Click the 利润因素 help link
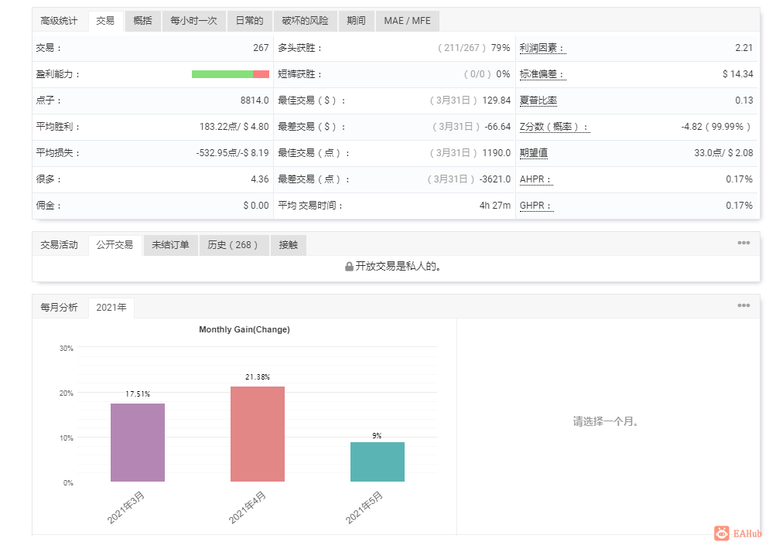The height and width of the screenshot is (545, 769). (x=542, y=48)
